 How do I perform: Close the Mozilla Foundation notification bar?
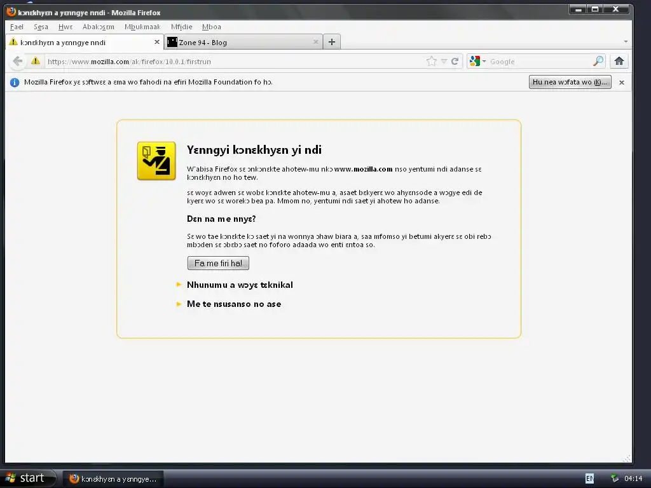click(x=622, y=82)
